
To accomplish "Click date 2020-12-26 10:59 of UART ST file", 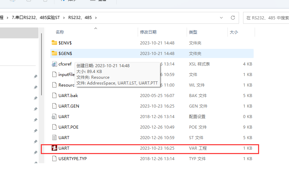I will click(x=157, y=138).
